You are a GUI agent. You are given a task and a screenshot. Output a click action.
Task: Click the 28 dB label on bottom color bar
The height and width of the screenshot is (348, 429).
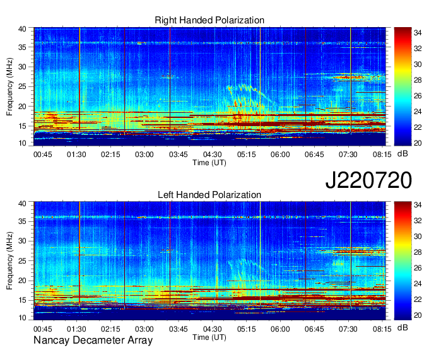click(x=418, y=252)
